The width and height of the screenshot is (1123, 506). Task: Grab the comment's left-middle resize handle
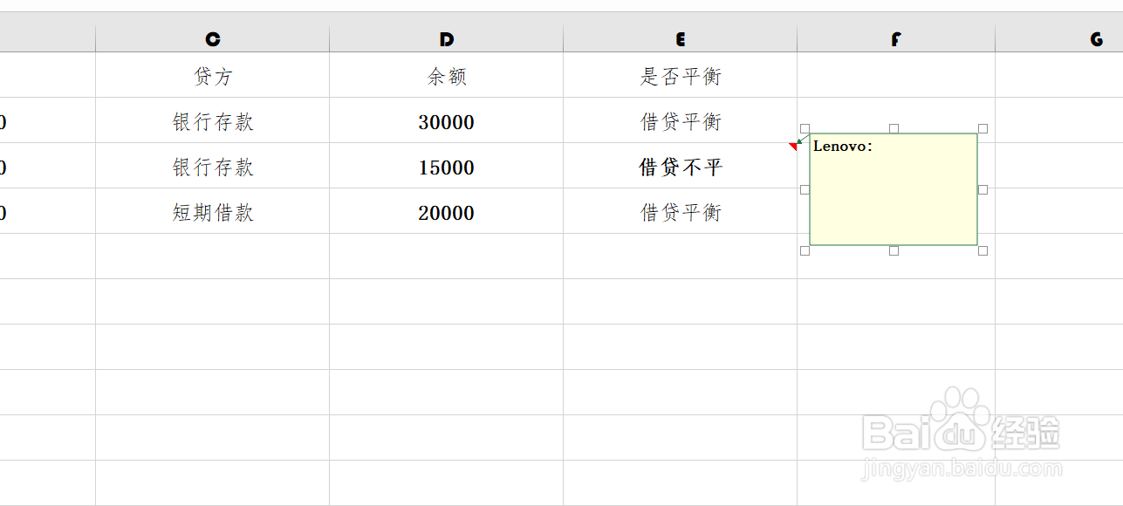pyautogui.click(x=805, y=189)
